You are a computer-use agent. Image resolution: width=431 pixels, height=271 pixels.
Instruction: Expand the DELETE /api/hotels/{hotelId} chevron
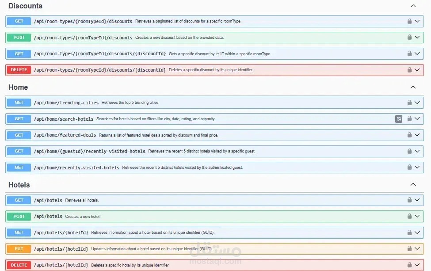coord(417,265)
